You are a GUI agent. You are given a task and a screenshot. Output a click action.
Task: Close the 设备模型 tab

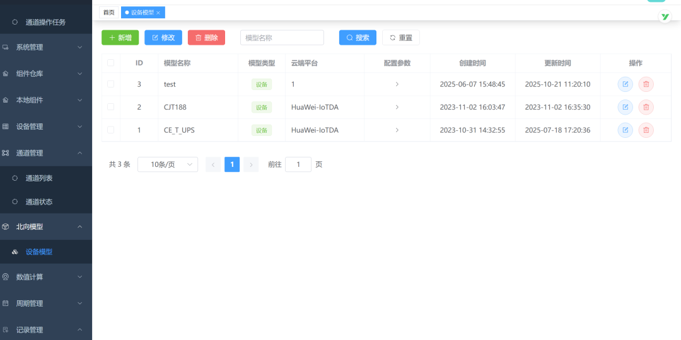click(158, 13)
